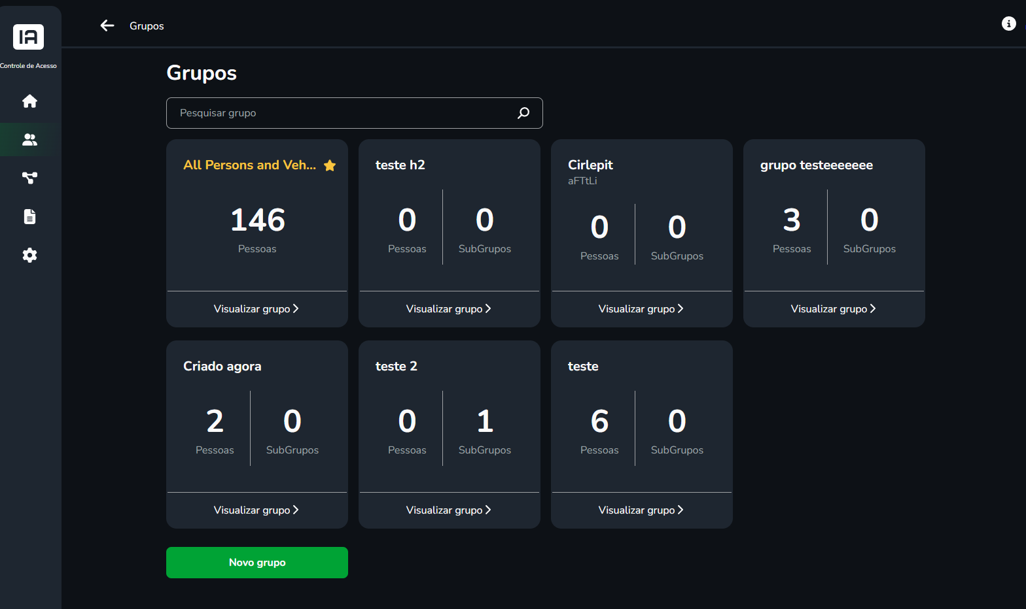Click Visualizar grupo under the 6 Pessoas card
This screenshot has height=609, width=1026.
(641, 510)
